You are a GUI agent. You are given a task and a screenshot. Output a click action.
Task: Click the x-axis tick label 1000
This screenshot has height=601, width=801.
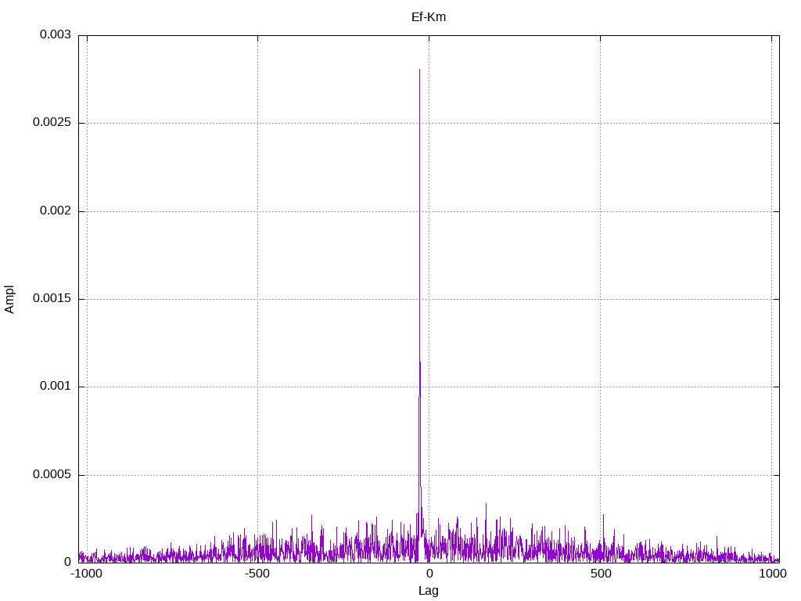(x=772, y=574)
